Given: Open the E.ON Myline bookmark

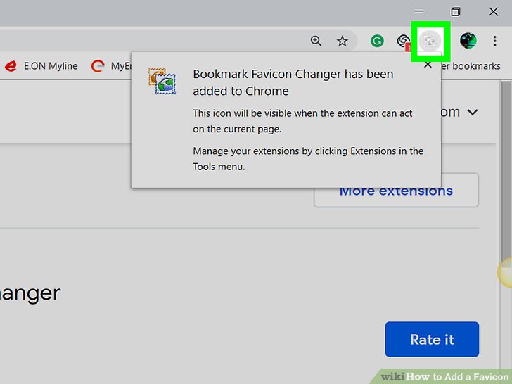Looking at the screenshot, I should pos(41,66).
